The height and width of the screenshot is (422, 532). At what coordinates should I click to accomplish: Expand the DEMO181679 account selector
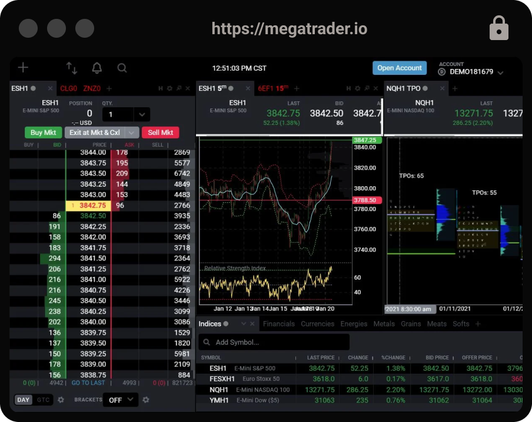click(500, 72)
